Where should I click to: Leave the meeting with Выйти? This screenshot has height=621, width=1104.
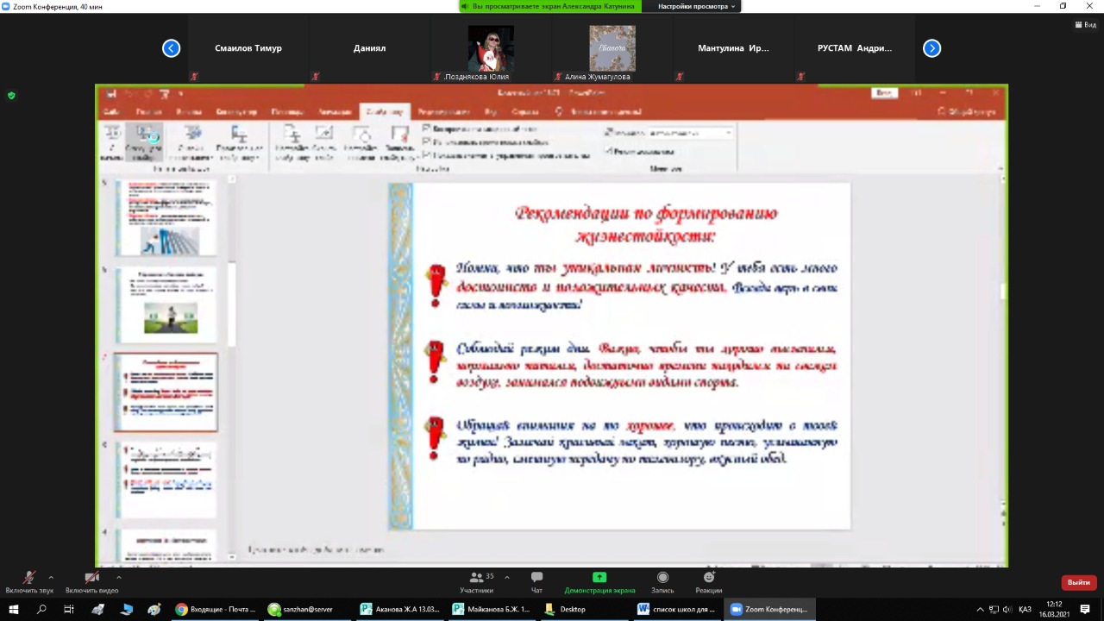click(x=1078, y=582)
